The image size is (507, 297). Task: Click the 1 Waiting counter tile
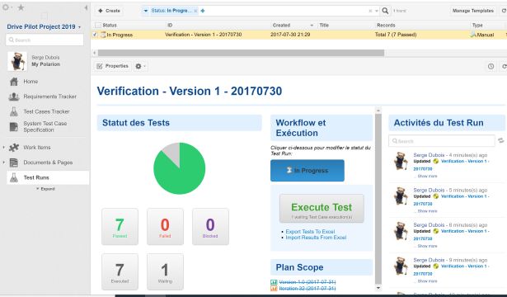click(x=165, y=271)
